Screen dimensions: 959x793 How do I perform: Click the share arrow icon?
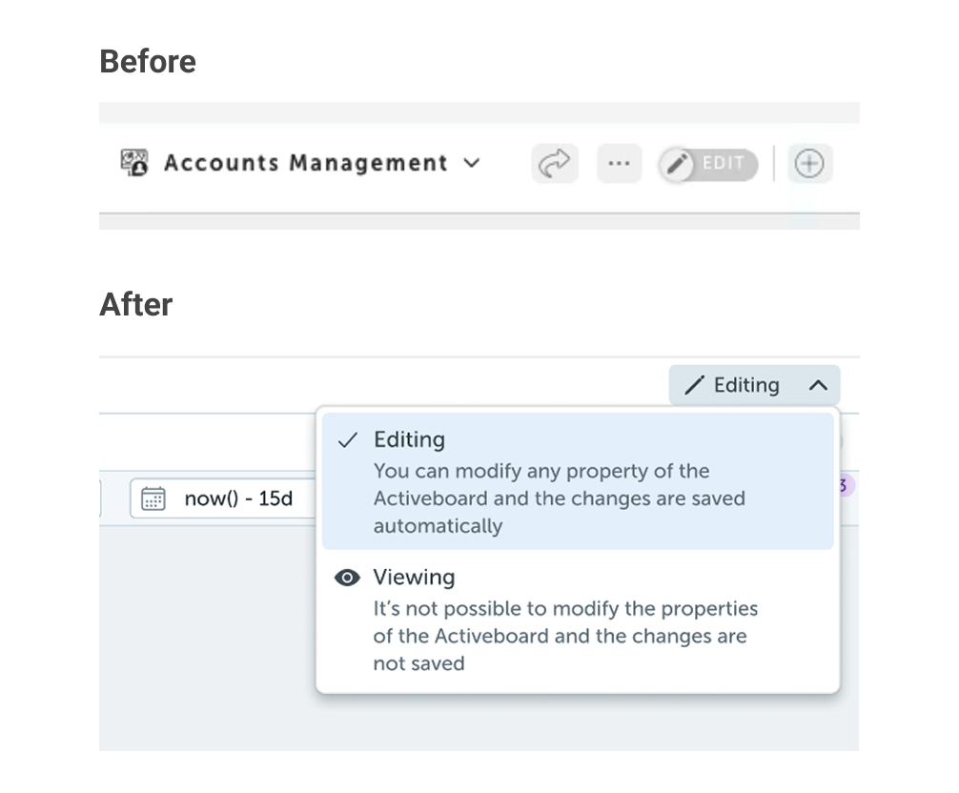554,164
